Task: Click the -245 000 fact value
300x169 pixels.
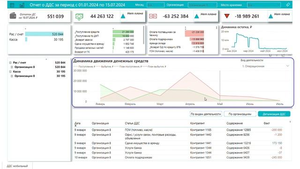Action: 277,157
